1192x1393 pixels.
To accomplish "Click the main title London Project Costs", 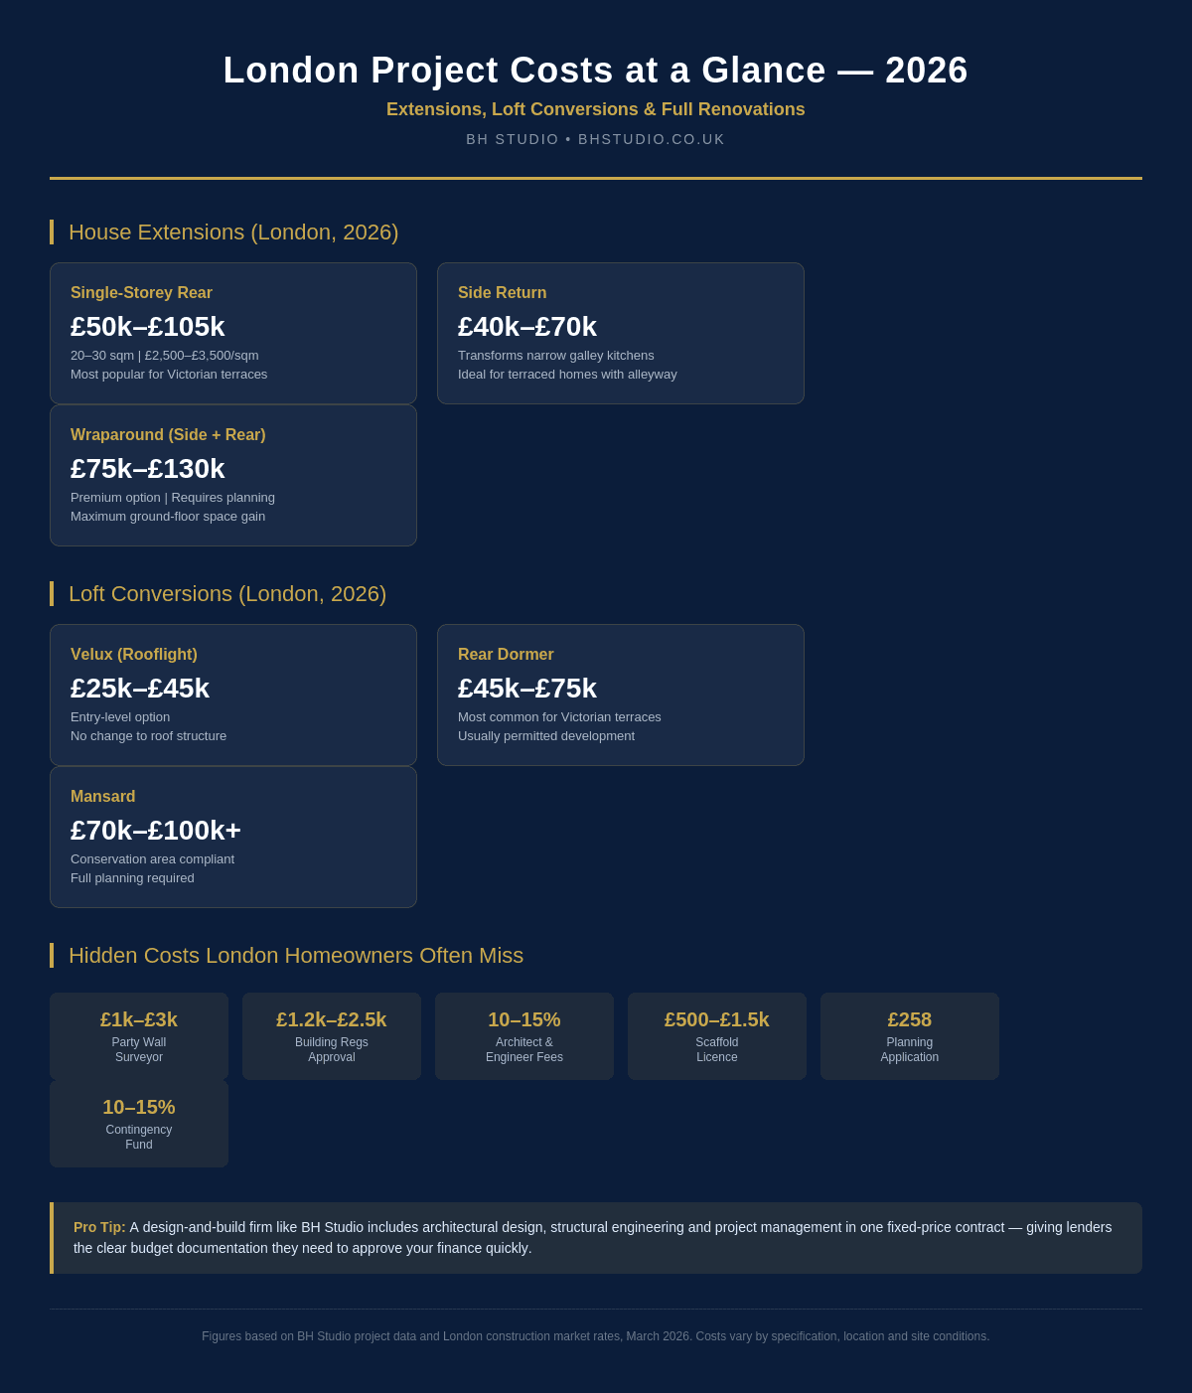I will click(596, 71).
